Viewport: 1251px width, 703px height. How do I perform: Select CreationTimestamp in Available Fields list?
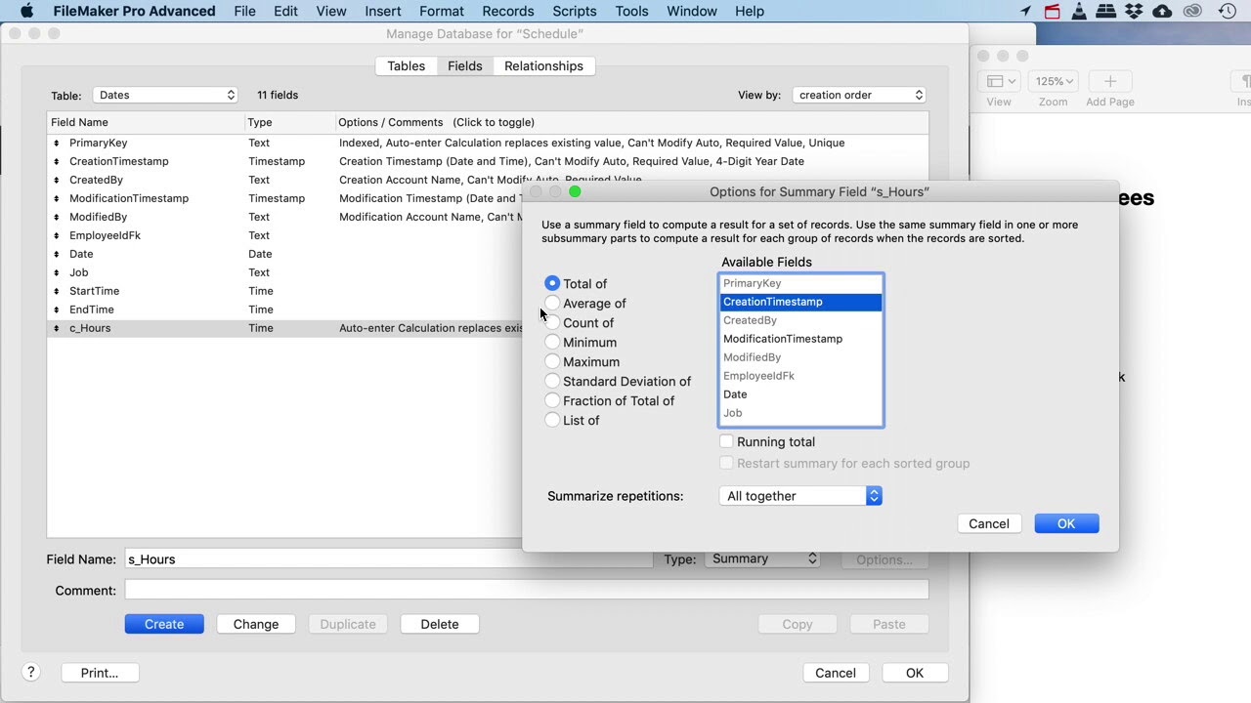[x=800, y=302]
